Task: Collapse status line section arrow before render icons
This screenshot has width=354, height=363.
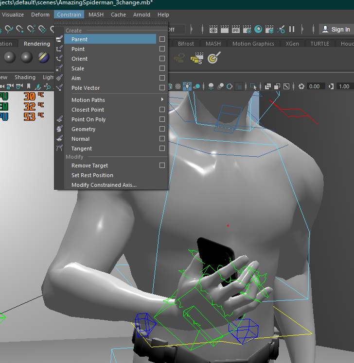Action: click(192, 29)
